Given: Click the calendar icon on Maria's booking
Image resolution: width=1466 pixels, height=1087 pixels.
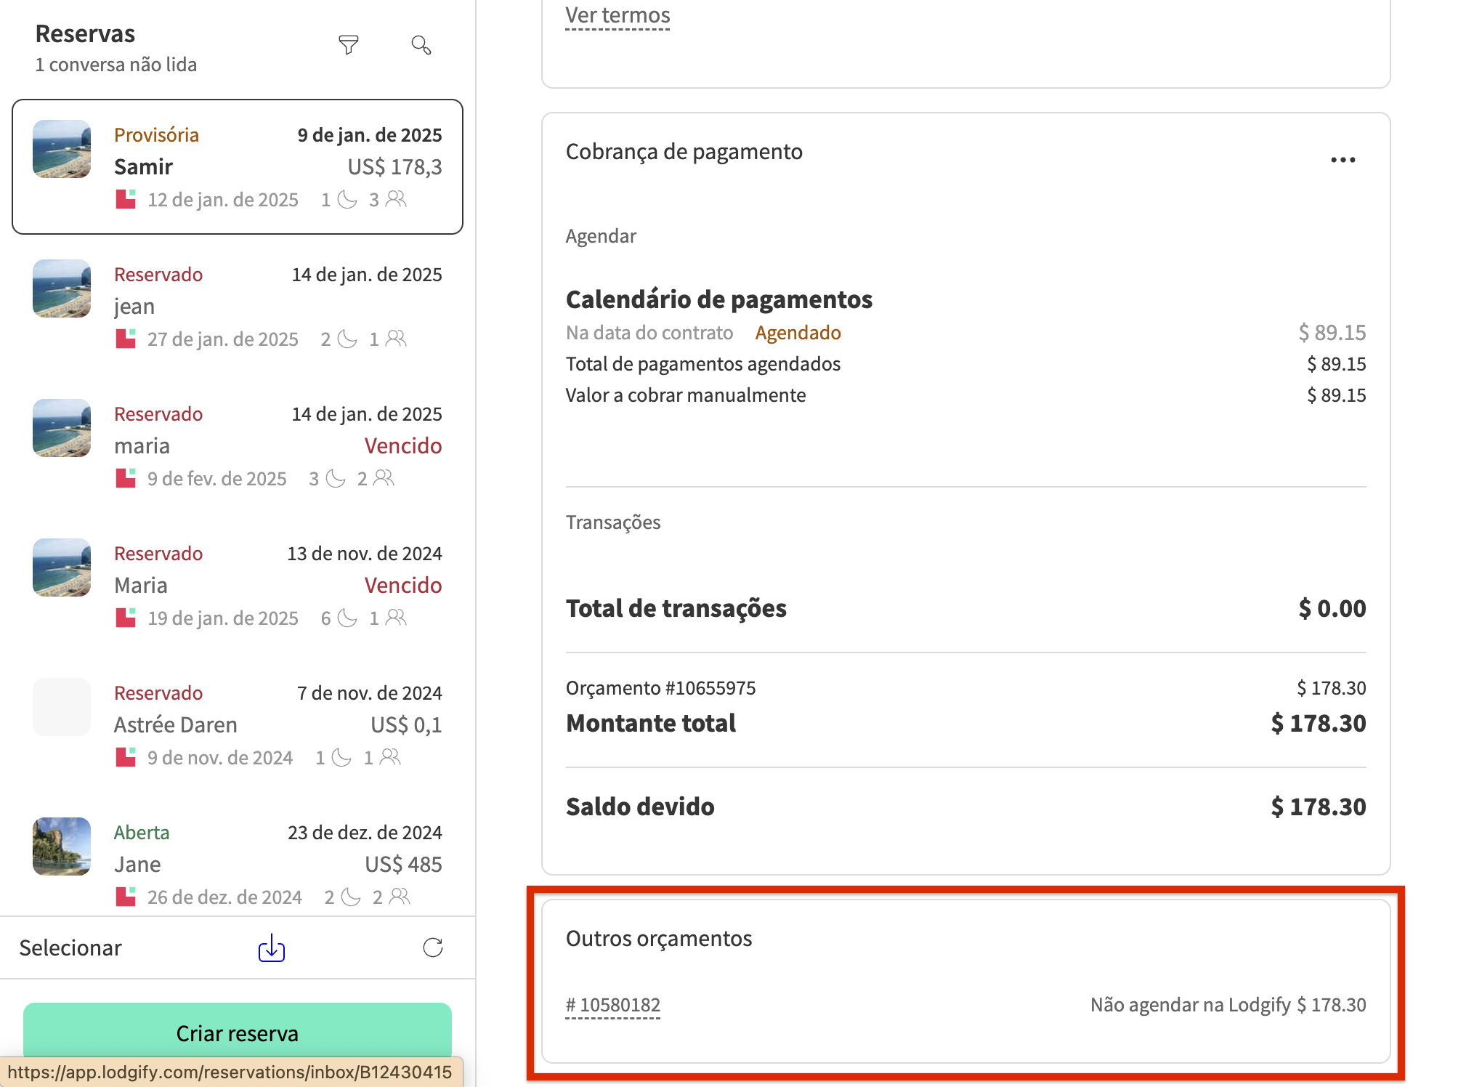Looking at the screenshot, I should coord(125,618).
